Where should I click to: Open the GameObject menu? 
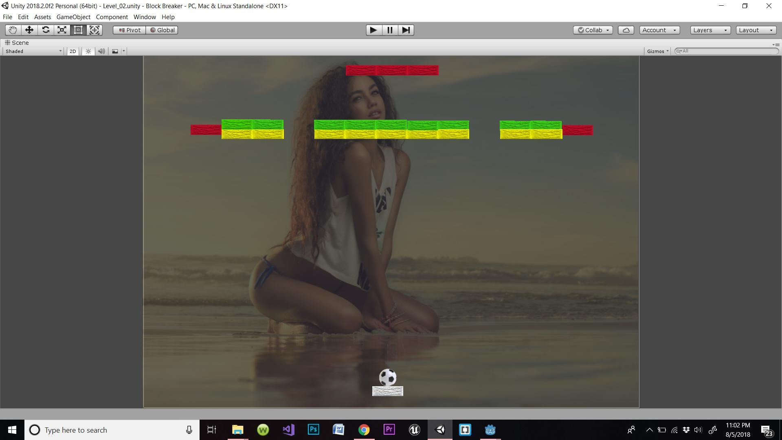point(73,17)
